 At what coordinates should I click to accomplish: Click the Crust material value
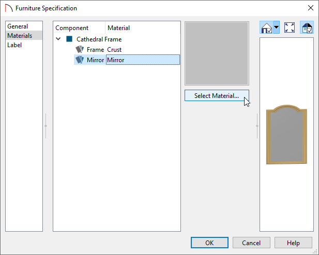(114, 50)
